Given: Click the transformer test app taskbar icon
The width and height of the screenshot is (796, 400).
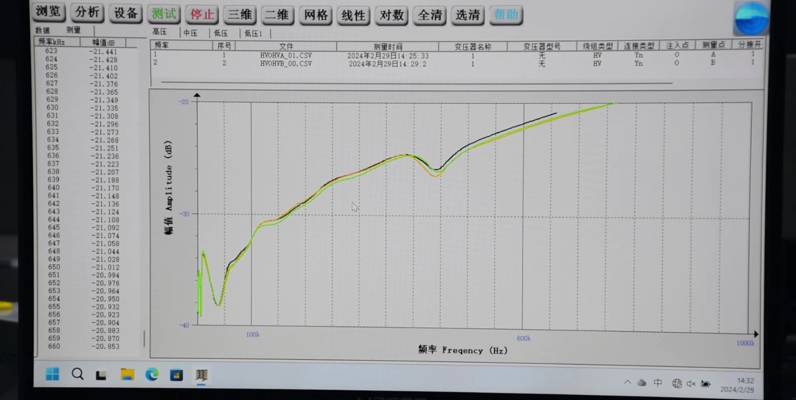Looking at the screenshot, I should coord(201,375).
